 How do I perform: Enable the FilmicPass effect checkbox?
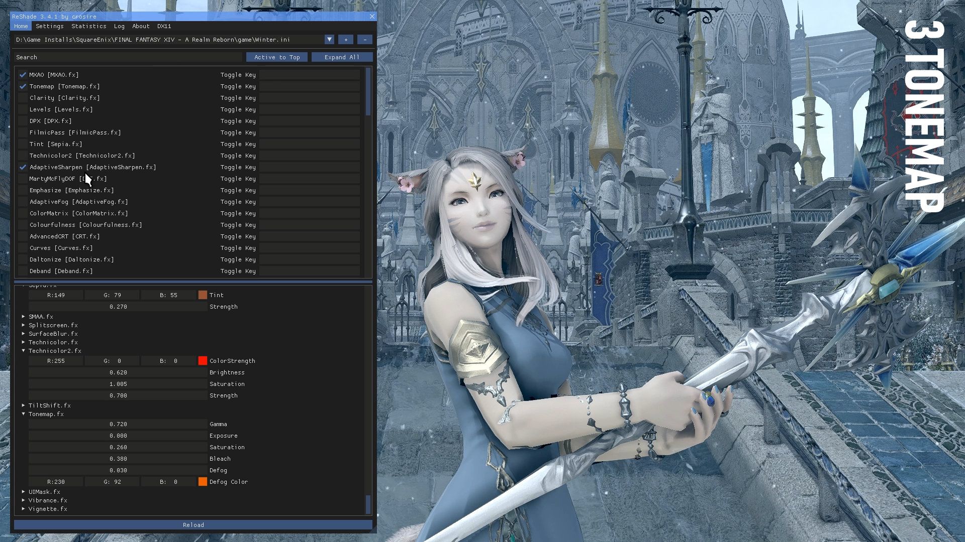tap(23, 132)
